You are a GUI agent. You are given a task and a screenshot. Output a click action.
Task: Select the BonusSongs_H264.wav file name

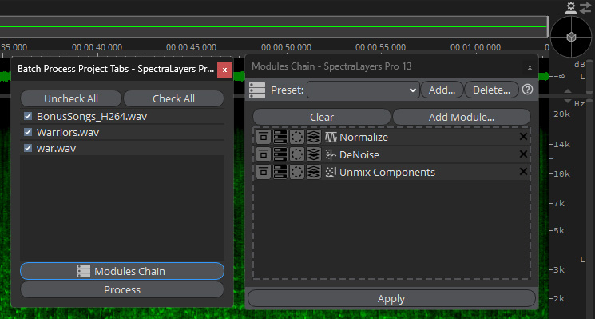coord(92,116)
